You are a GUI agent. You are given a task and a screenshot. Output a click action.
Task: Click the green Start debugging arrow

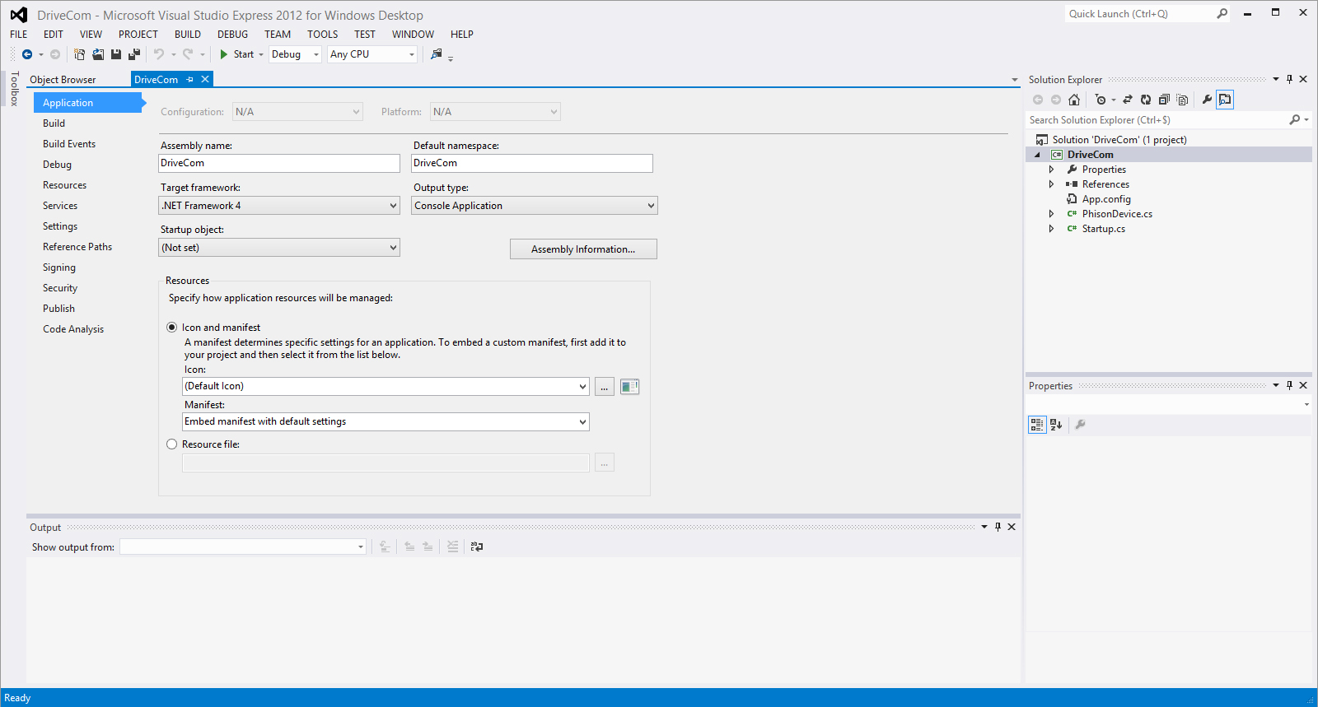click(x=223, y=54)
